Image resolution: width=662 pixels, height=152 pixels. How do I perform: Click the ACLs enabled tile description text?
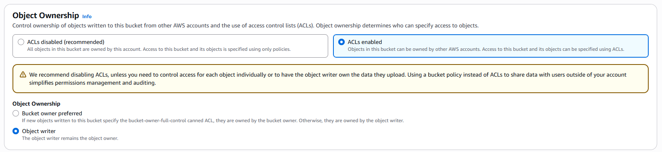[486, 49]
